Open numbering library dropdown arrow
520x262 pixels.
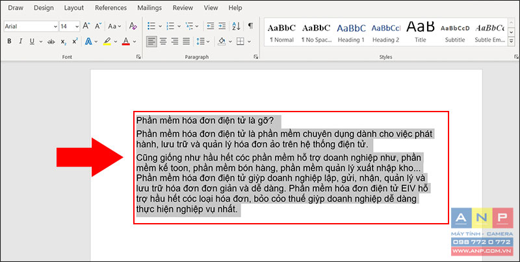179,26
